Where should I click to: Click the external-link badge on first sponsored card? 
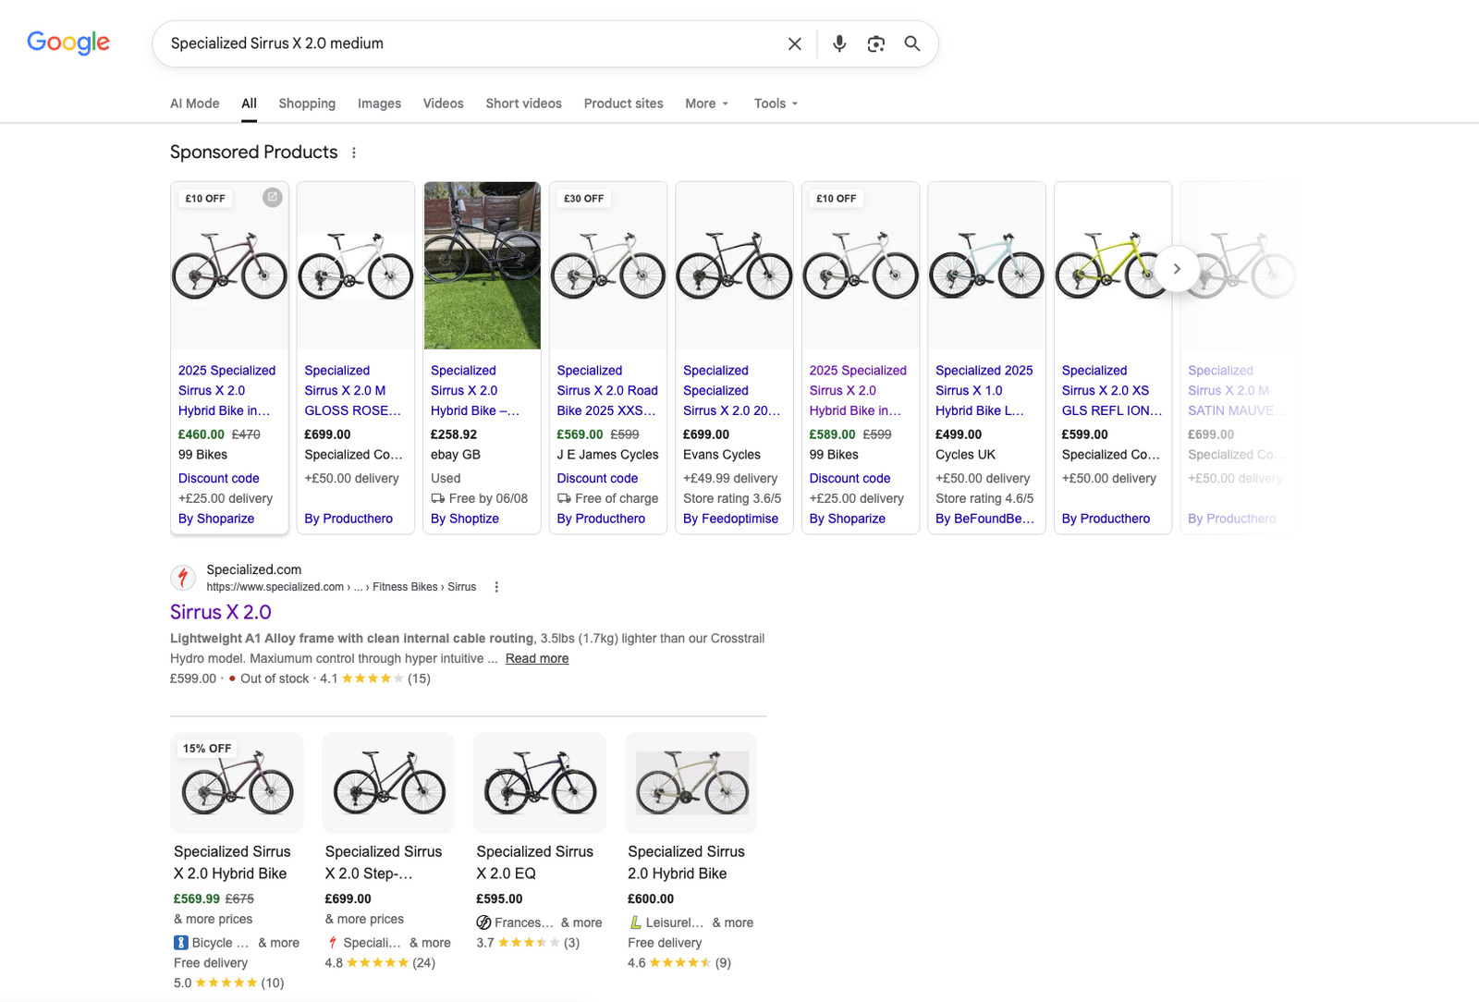click(272, 197)
